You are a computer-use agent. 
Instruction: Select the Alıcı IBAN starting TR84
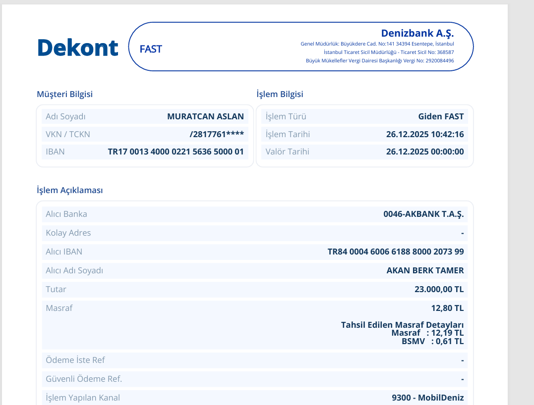395,252
